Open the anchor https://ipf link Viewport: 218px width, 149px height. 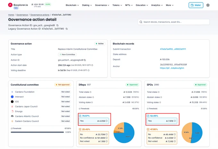pos(172,68)
